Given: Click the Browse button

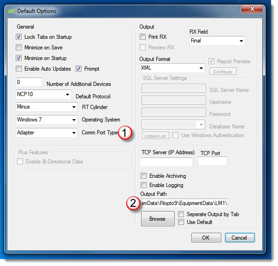Looking at the screenshot, I should click(158, 218).
